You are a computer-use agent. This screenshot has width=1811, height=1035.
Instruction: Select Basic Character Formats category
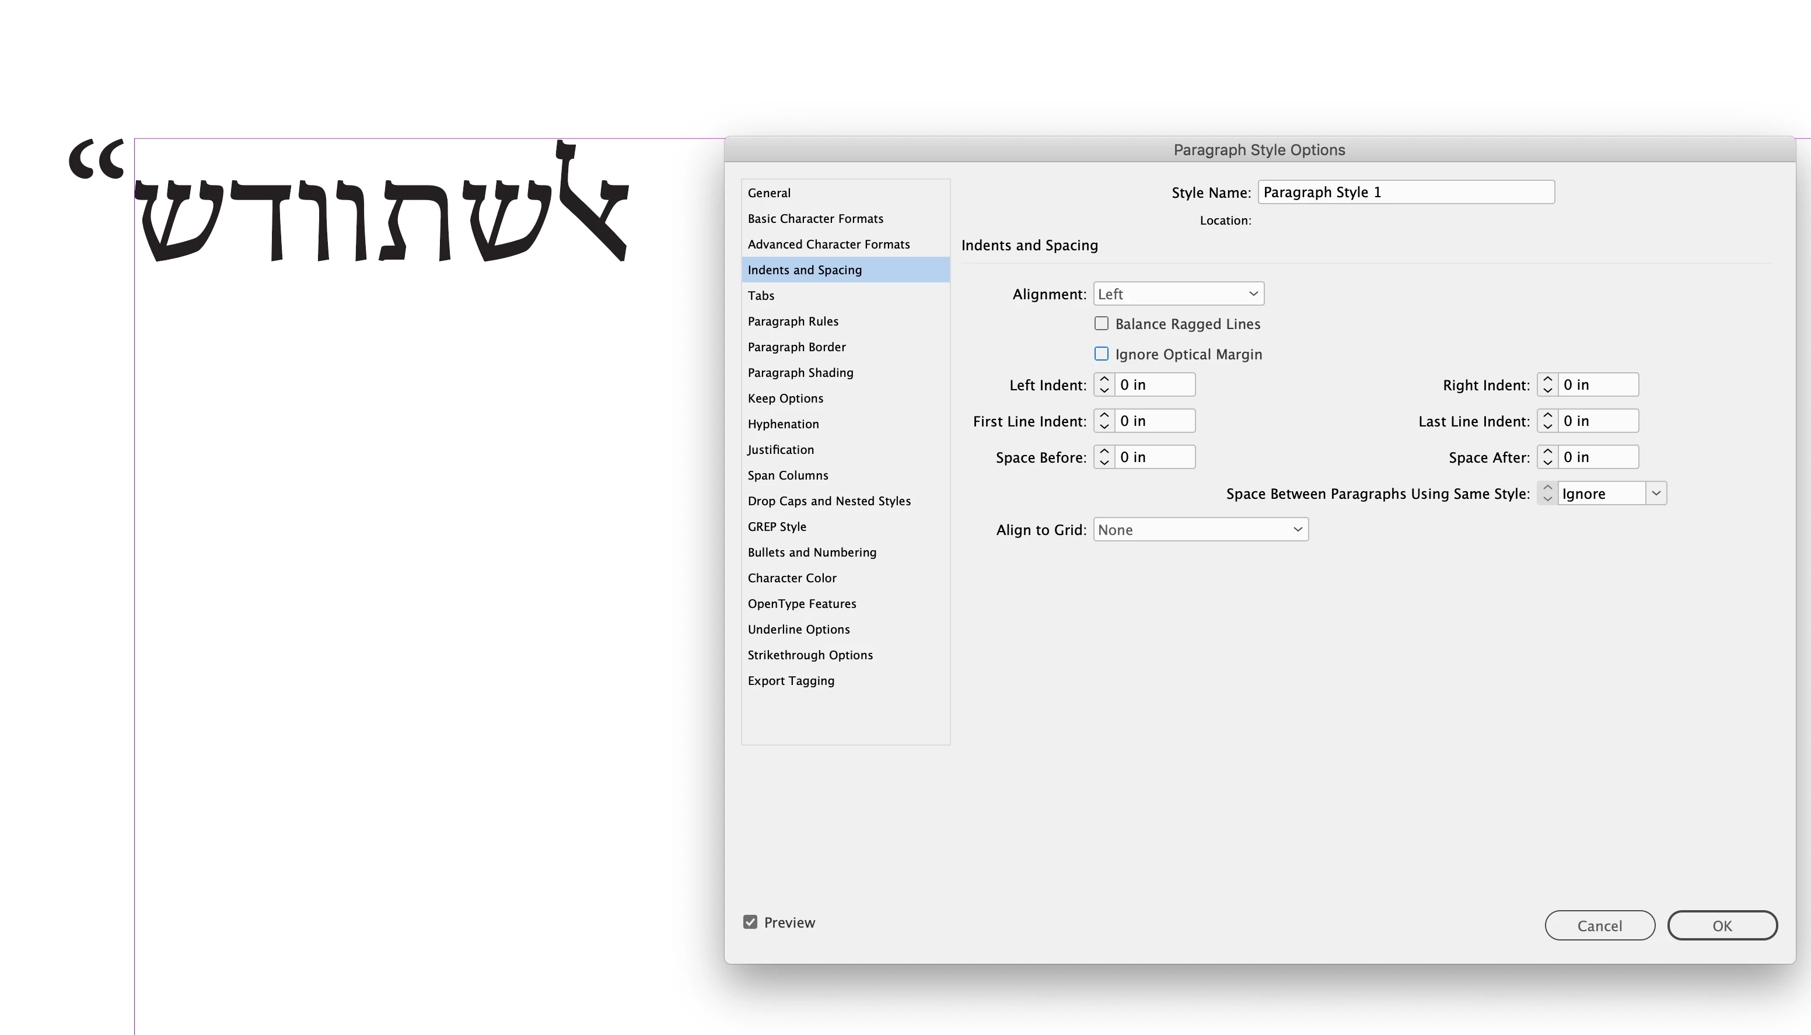(815, 218)
